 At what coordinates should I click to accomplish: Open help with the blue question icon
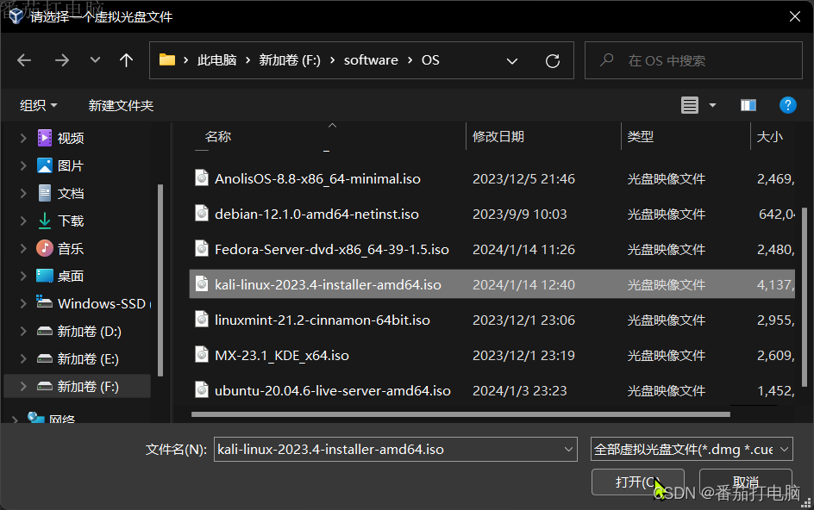coord(787,105)
